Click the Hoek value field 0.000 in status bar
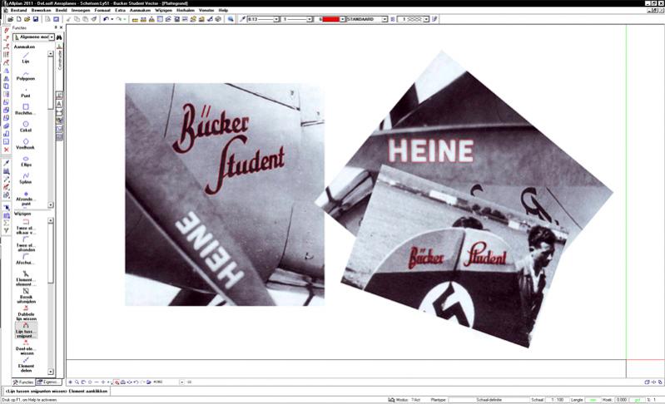The height and width of the screenshot is (404, 665). (x=622, y=400)
